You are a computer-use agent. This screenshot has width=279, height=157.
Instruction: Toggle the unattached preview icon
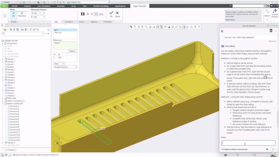pyautogui.click(x=92, y=14)
